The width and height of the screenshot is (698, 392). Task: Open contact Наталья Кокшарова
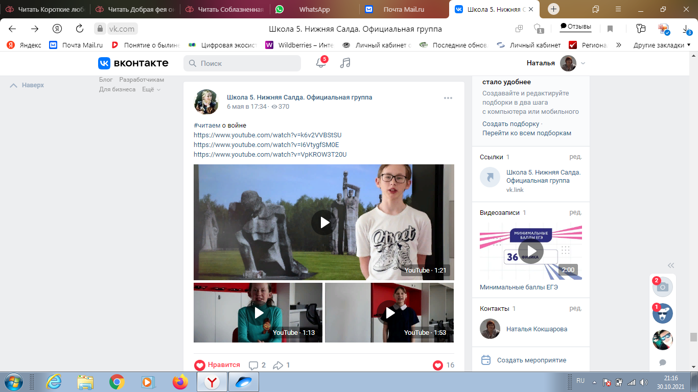click(537, 329)
